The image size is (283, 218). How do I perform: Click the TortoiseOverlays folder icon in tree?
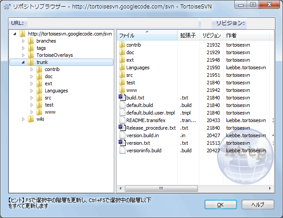(x=31, y=55)
